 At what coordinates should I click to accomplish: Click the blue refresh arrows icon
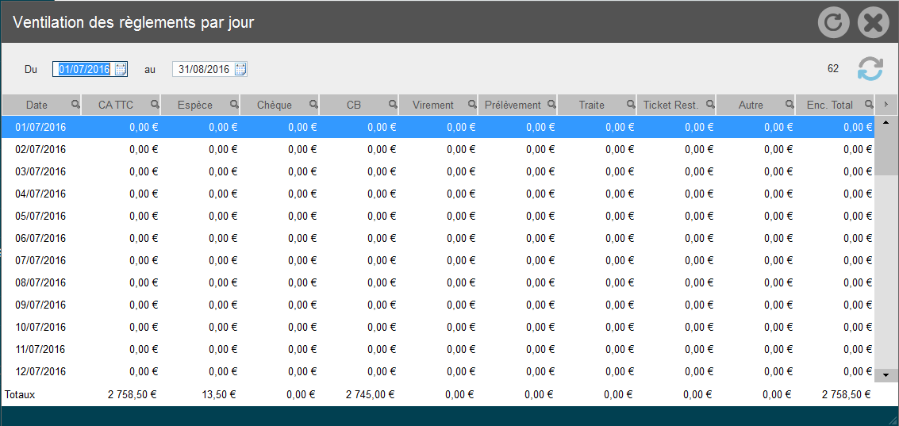click(x=870, y=69)
